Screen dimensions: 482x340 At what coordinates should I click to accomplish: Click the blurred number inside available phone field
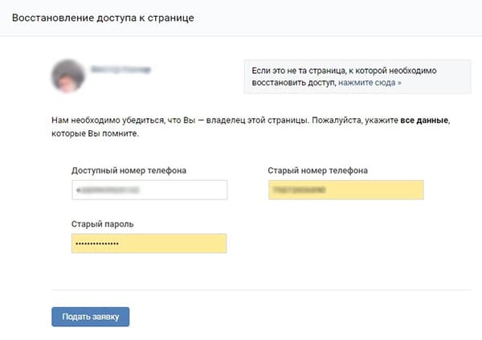pyautogui.click(x=108, y=190)
